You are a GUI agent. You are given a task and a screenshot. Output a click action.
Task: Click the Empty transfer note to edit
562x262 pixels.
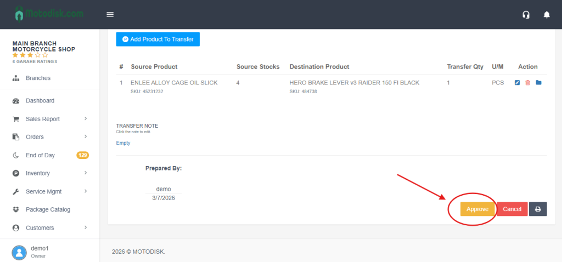(123, 143)
